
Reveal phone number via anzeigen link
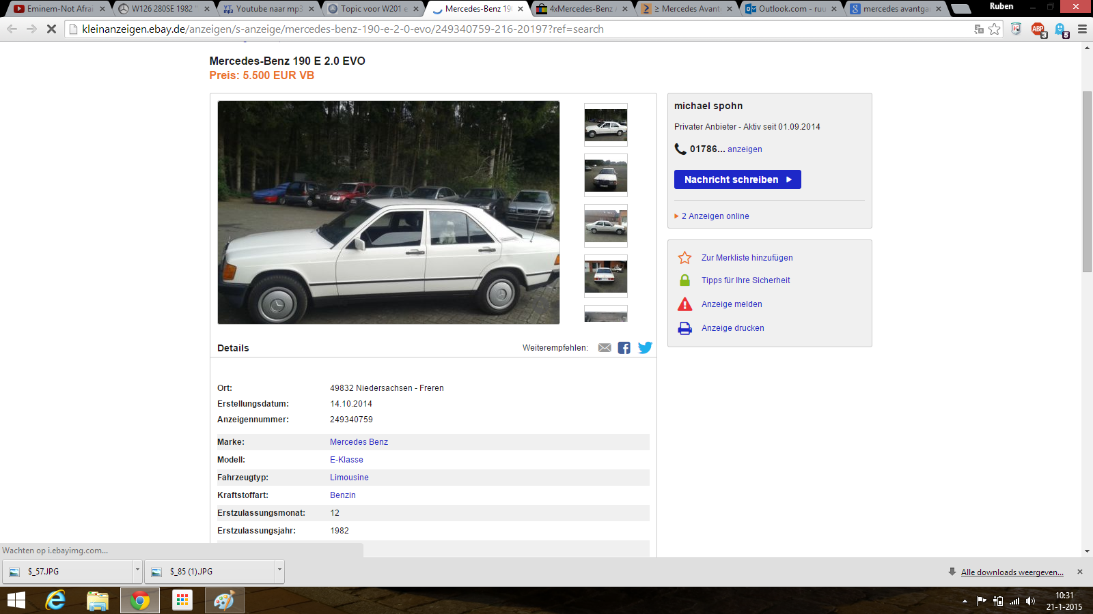tap(745, 149)
